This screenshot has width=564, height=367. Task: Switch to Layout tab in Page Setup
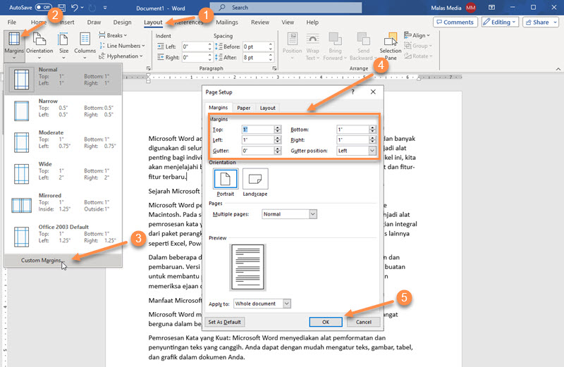tap(268, 108)
